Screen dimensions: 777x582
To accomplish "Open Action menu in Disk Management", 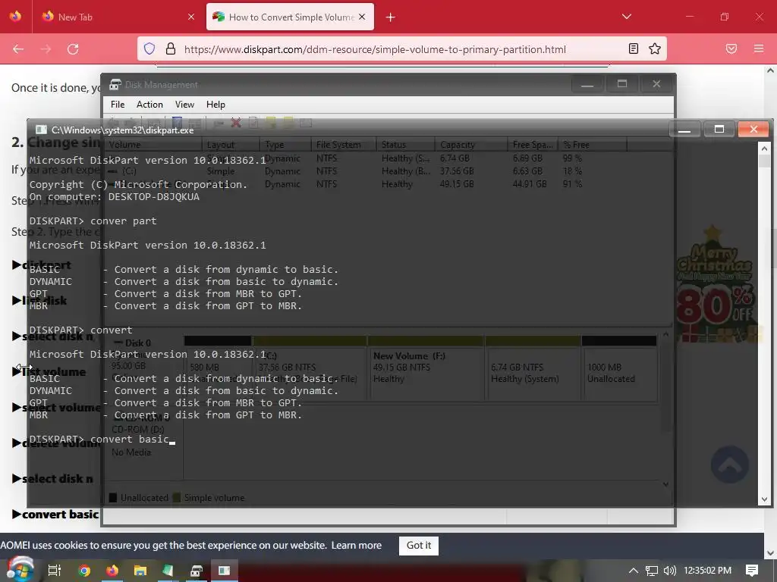I will click(149, 105).
